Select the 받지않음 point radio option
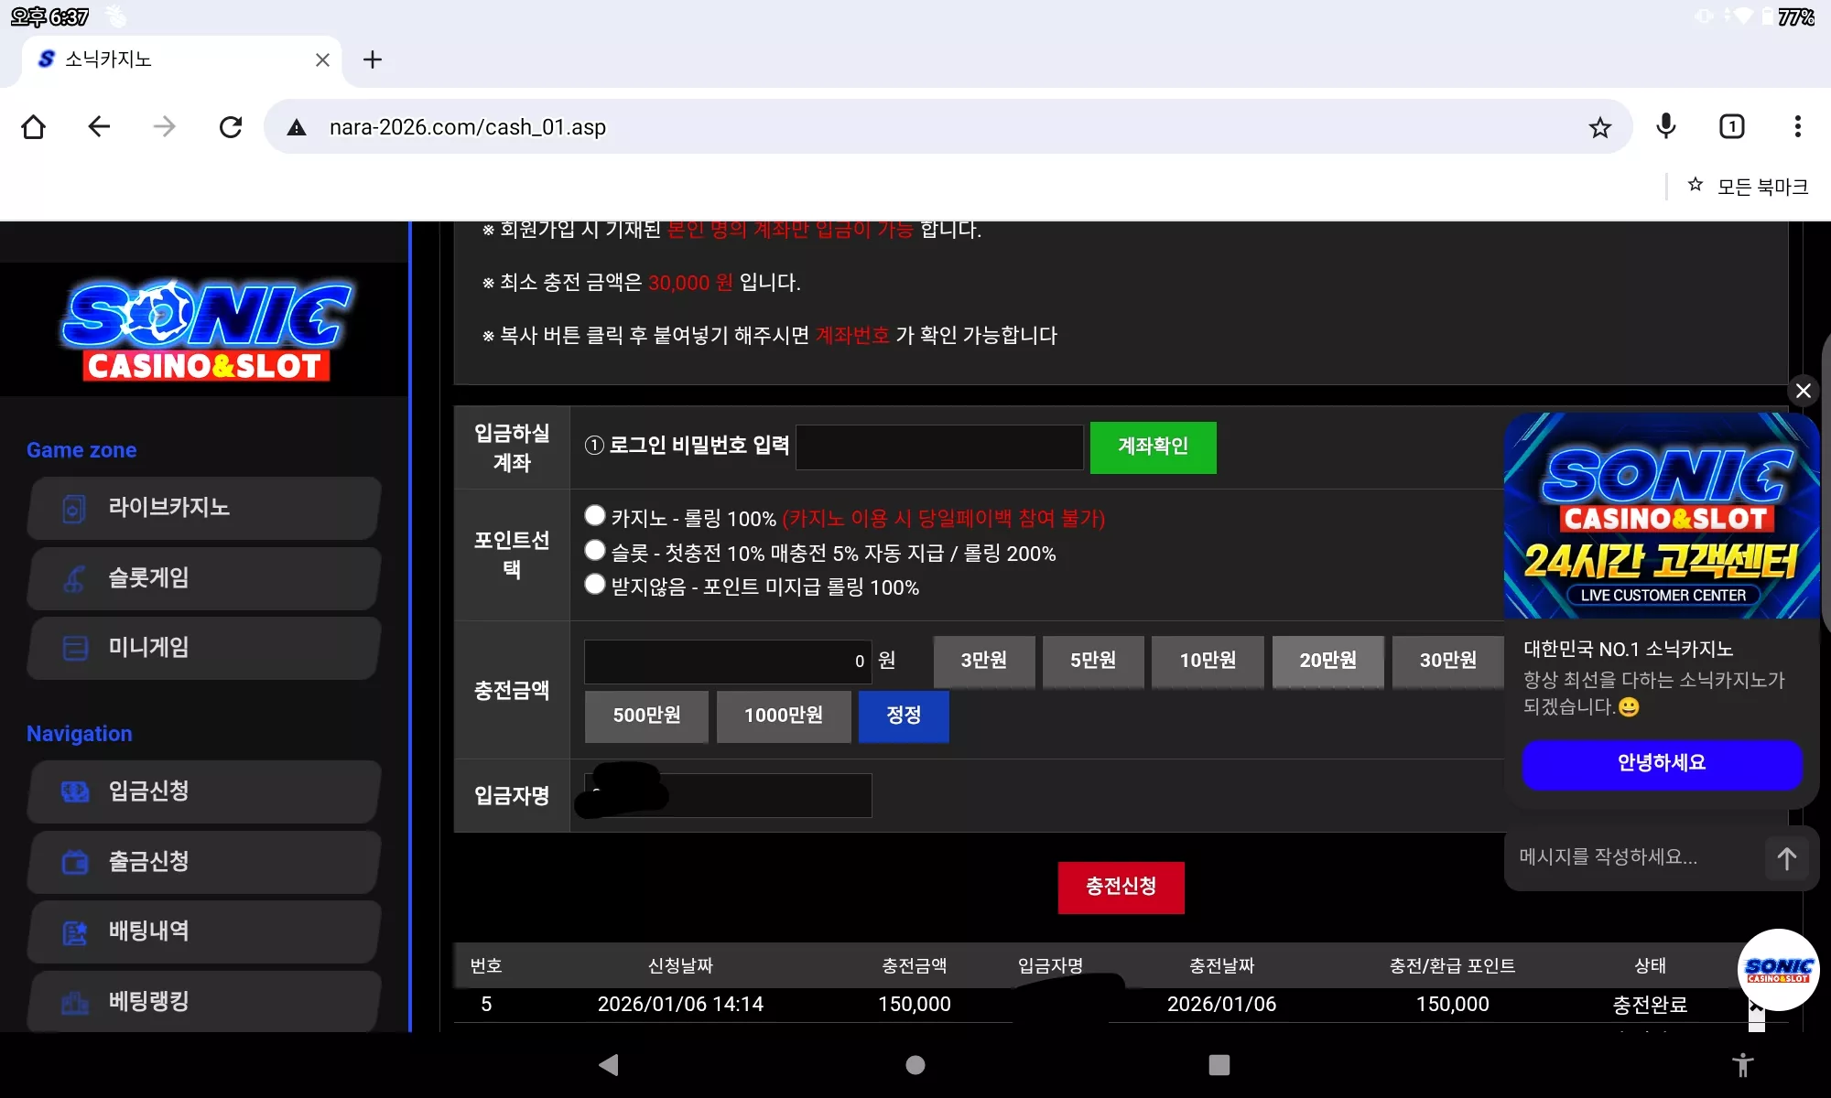1831x1098 pixels. pyautogui.click(x=595, y=585)
